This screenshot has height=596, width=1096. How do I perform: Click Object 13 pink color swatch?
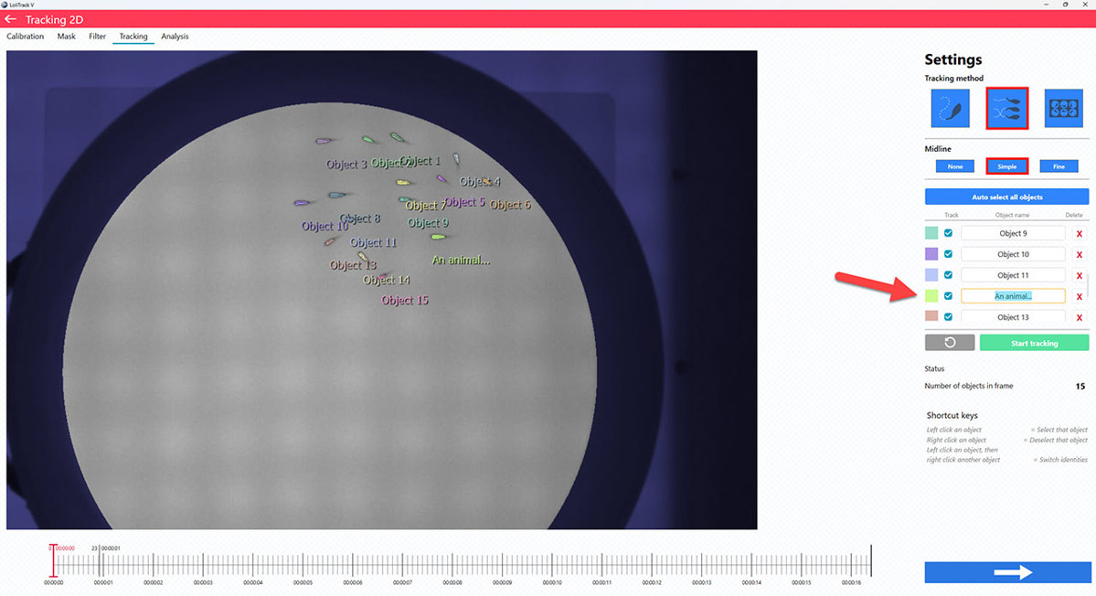point(931,315)
